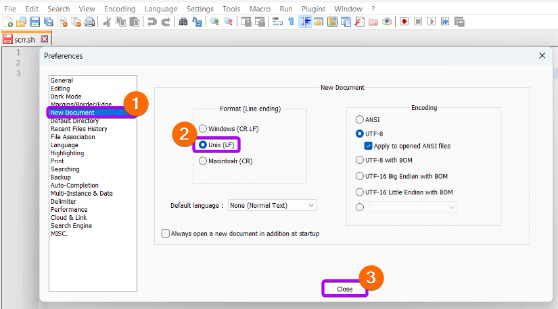Select Unix (LF) line ending

tap(216, 145)
